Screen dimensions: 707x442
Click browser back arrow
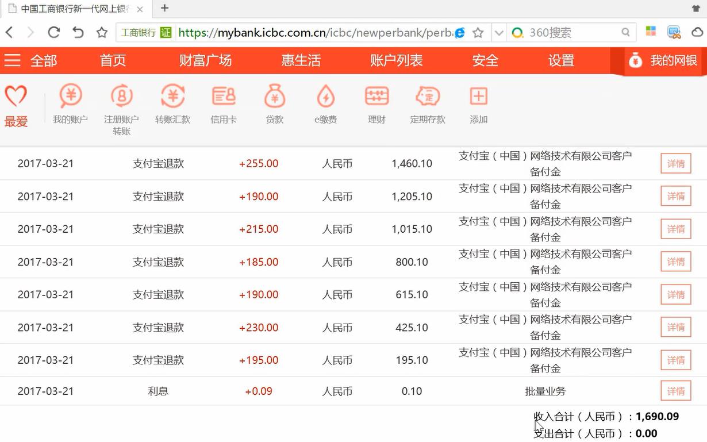click(9, 33)
